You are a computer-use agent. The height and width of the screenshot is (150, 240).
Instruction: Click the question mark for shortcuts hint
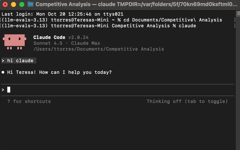click(9, 101)
